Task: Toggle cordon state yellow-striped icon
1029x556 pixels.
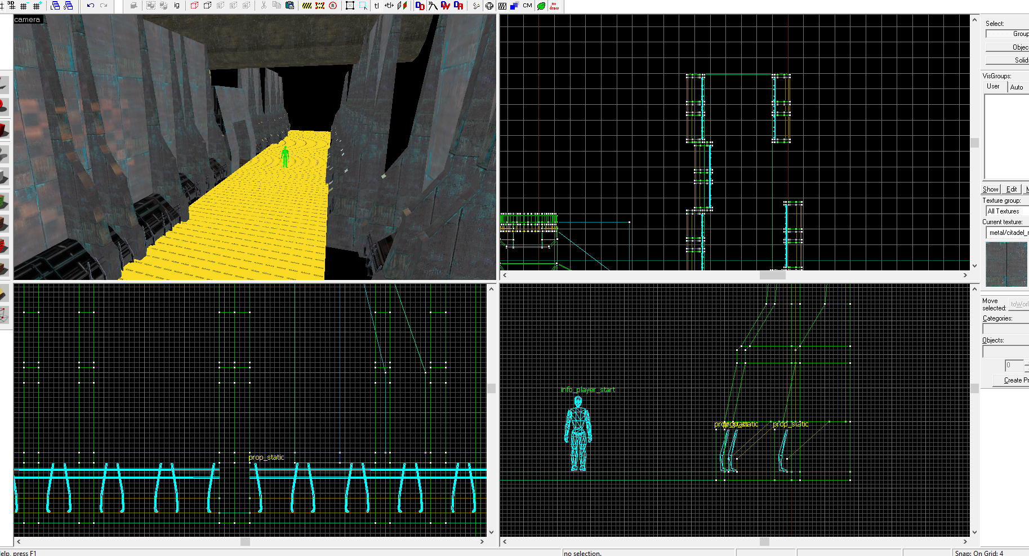Action: [307, 6]
